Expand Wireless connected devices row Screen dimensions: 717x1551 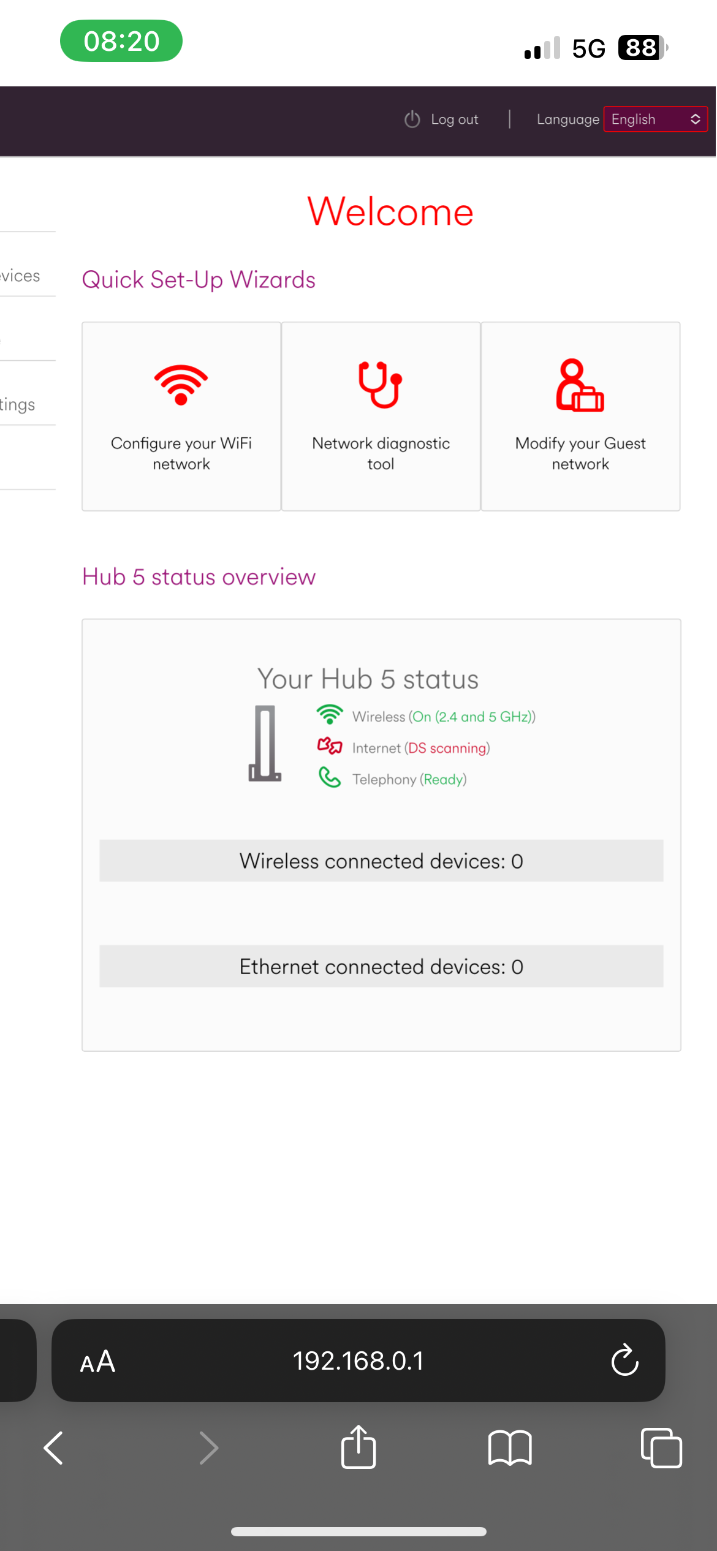(381, 861)
